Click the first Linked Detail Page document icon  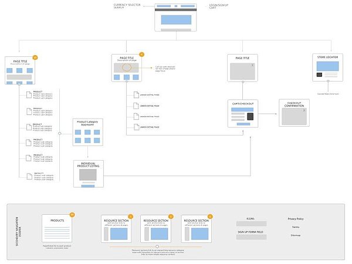tap(136, 94)
